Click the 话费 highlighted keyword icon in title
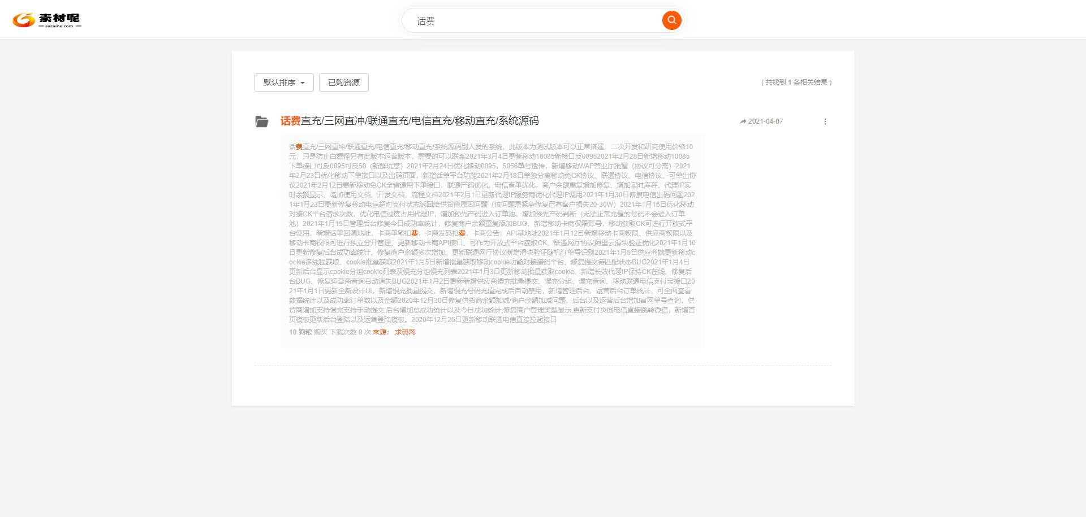 click(x=290, y=121)
